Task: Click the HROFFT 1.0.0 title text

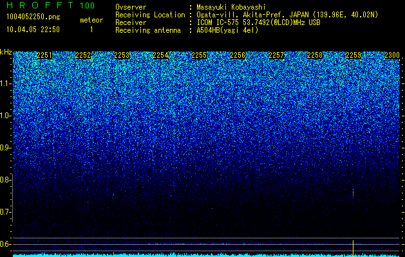Action: click(50, 5)
